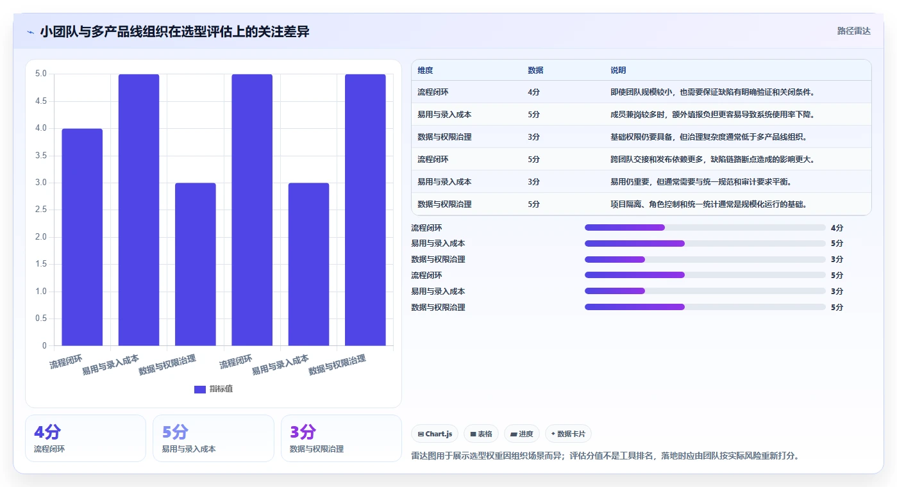The width and height of the screenshot is (897, 487).
Task: Click the 5.0 y-axis label
Action: [40, 74]
